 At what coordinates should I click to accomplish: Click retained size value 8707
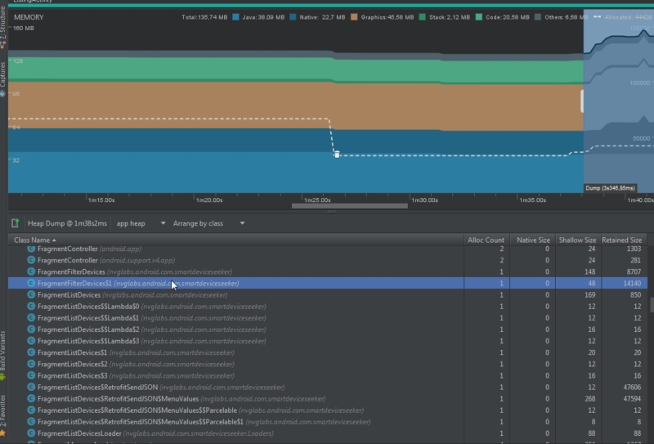click(634, 271)
